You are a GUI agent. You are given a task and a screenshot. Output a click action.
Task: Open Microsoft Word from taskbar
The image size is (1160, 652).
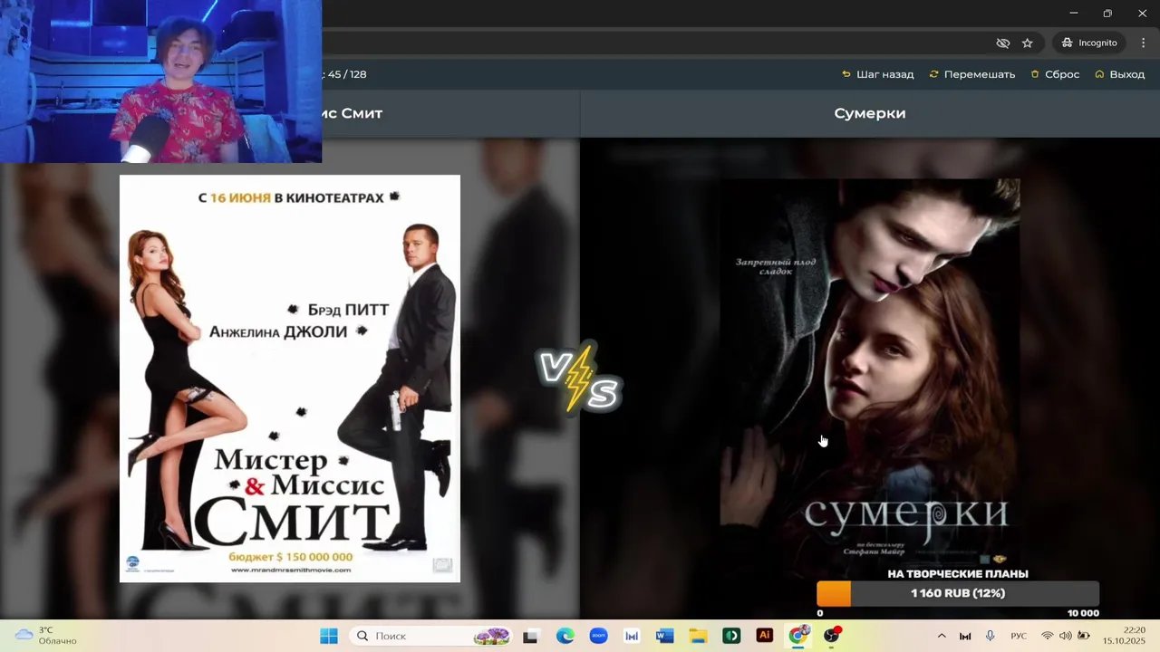(x=664, y=636)
